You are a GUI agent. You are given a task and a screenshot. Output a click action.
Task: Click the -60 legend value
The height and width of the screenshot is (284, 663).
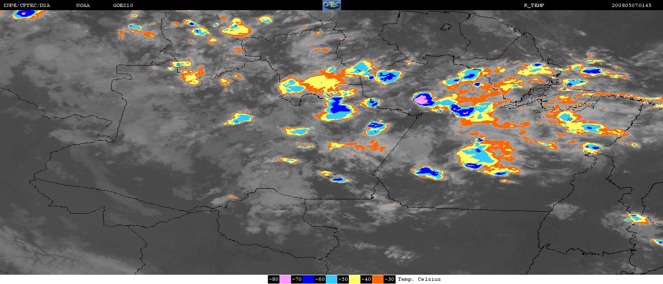[320, 279]
